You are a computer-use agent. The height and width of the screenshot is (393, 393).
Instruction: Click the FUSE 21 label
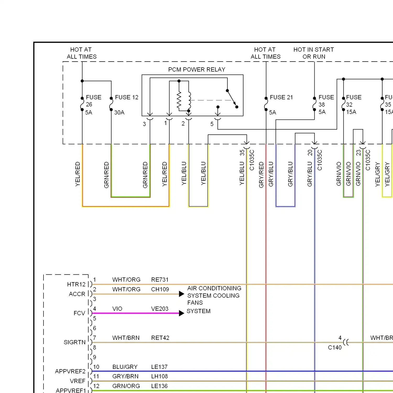click(281, 97)
